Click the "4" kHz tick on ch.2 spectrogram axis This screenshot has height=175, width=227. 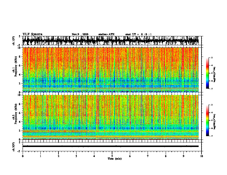point(20,122)
